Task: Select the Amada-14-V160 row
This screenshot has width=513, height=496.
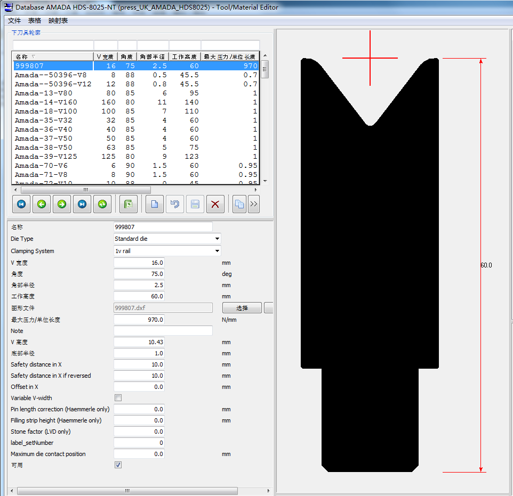Action: [136, 102]
